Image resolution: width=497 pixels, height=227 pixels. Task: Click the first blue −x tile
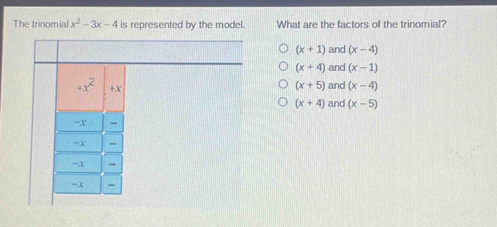tap(80, 122)
